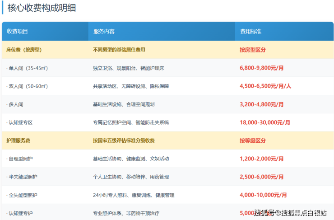
Task: Click the 18,000-30,000元/月 price
Action: pyautogui.click(x=265, y=122)
